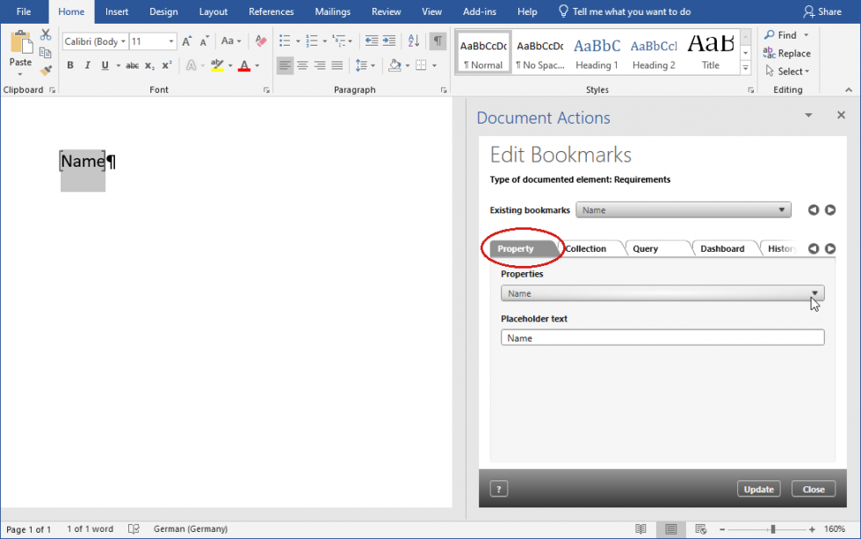Open the Font name dropdown
This screenshot has width=861, height=539.
coord(123,41)
